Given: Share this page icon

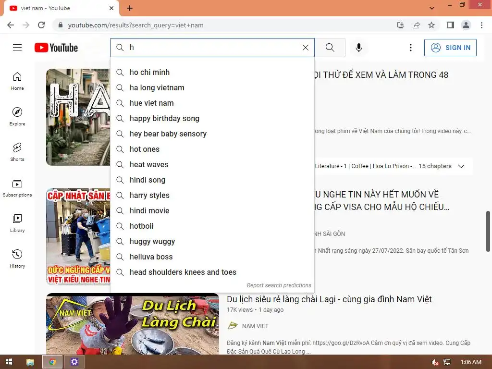Looking at the screenshot, I should point(416,25).
